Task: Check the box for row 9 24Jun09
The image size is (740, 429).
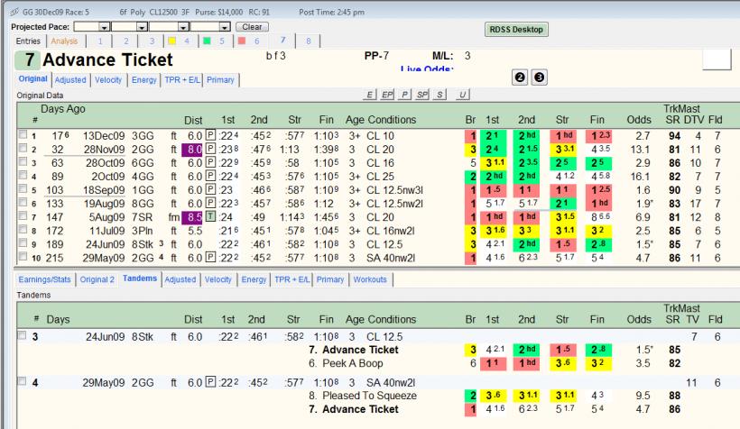Action: (x=23, y=243)
